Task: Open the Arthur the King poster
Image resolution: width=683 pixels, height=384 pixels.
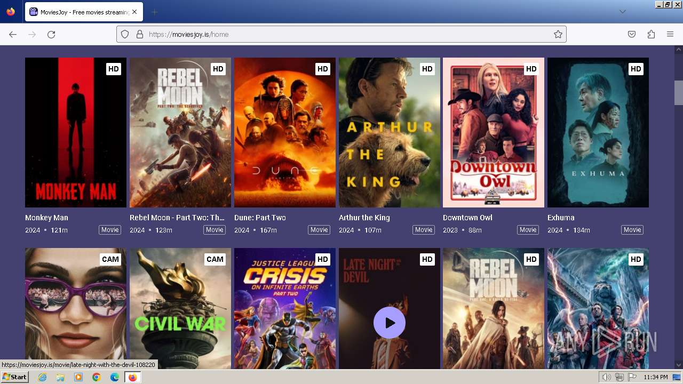Action: pos(390,132)
